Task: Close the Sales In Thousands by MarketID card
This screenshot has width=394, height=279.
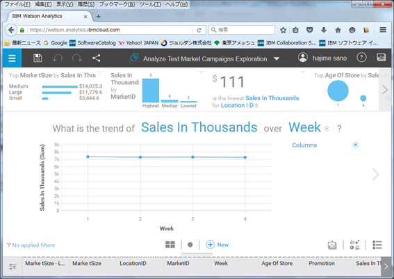Action: pos(201,72)
